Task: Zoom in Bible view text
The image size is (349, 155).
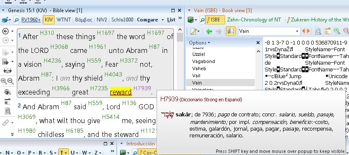Action: click(4, 81)
